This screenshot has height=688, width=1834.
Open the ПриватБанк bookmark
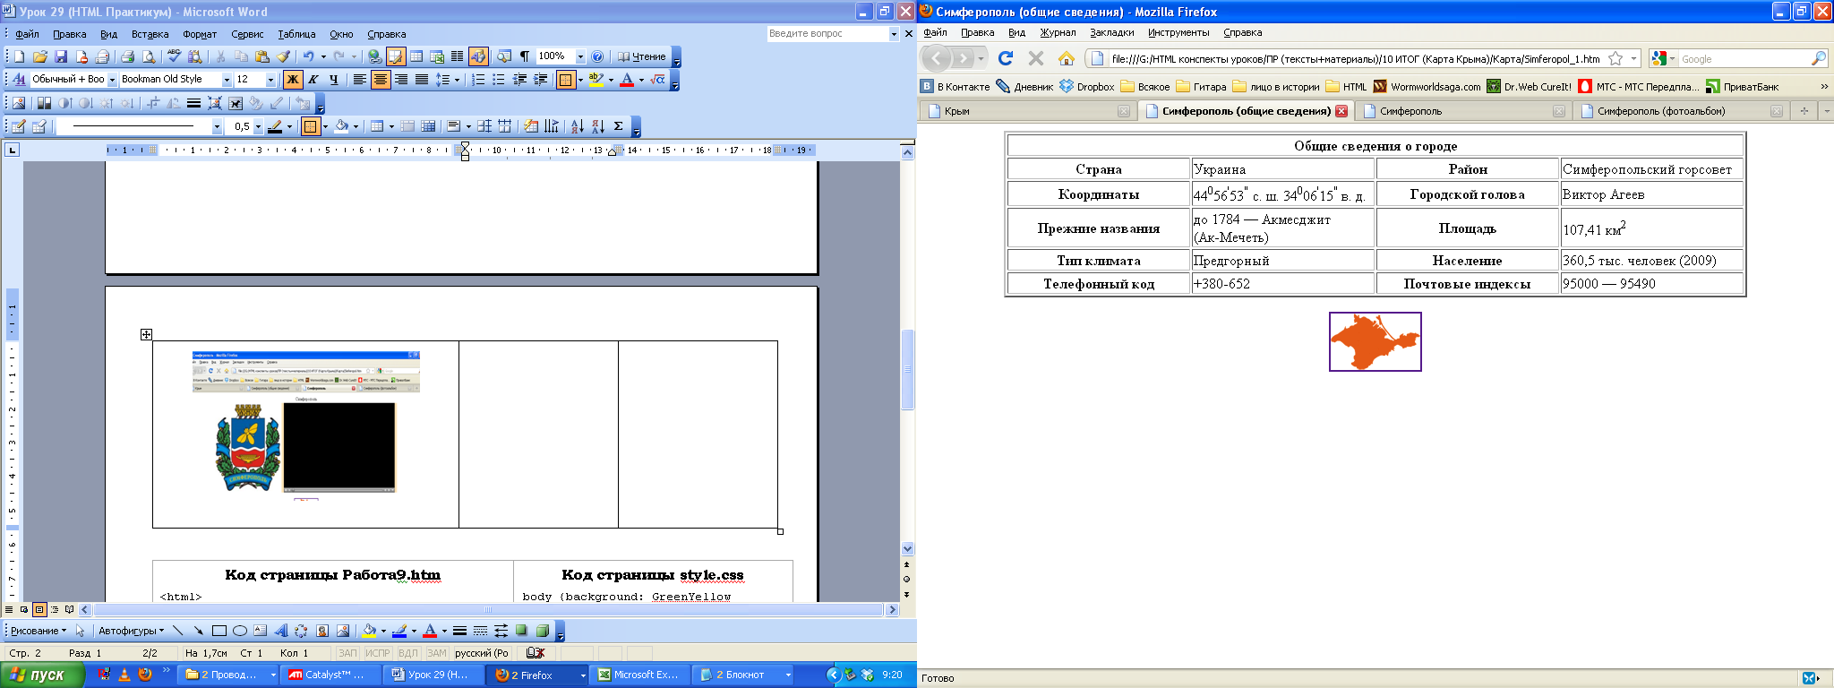coord(1743,87)
